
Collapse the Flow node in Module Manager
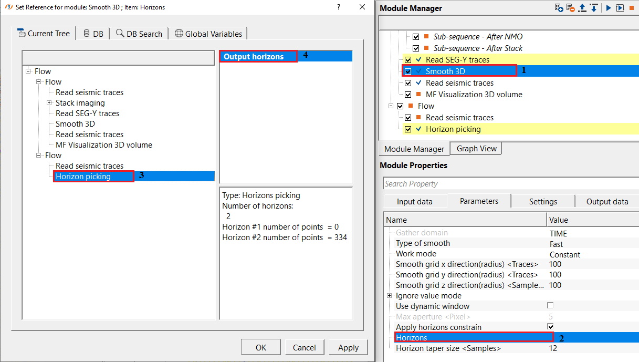392,106
